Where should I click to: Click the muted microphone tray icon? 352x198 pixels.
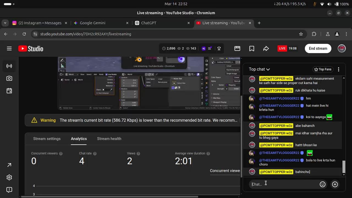[315, 4]
